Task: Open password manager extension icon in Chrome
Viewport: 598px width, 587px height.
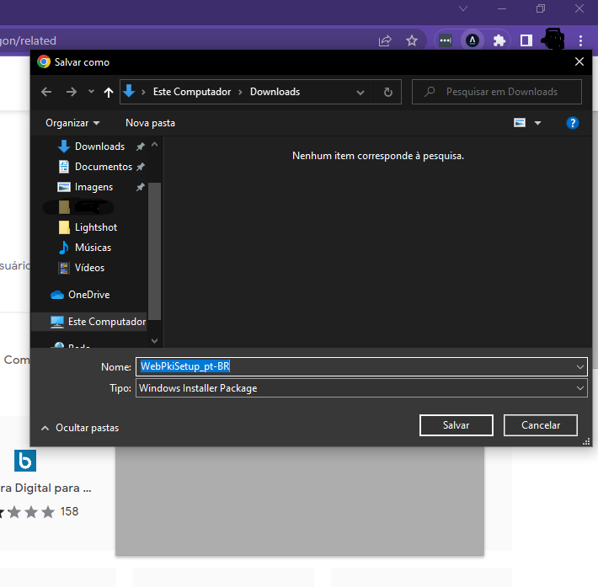Action: [x=446, y=40]
